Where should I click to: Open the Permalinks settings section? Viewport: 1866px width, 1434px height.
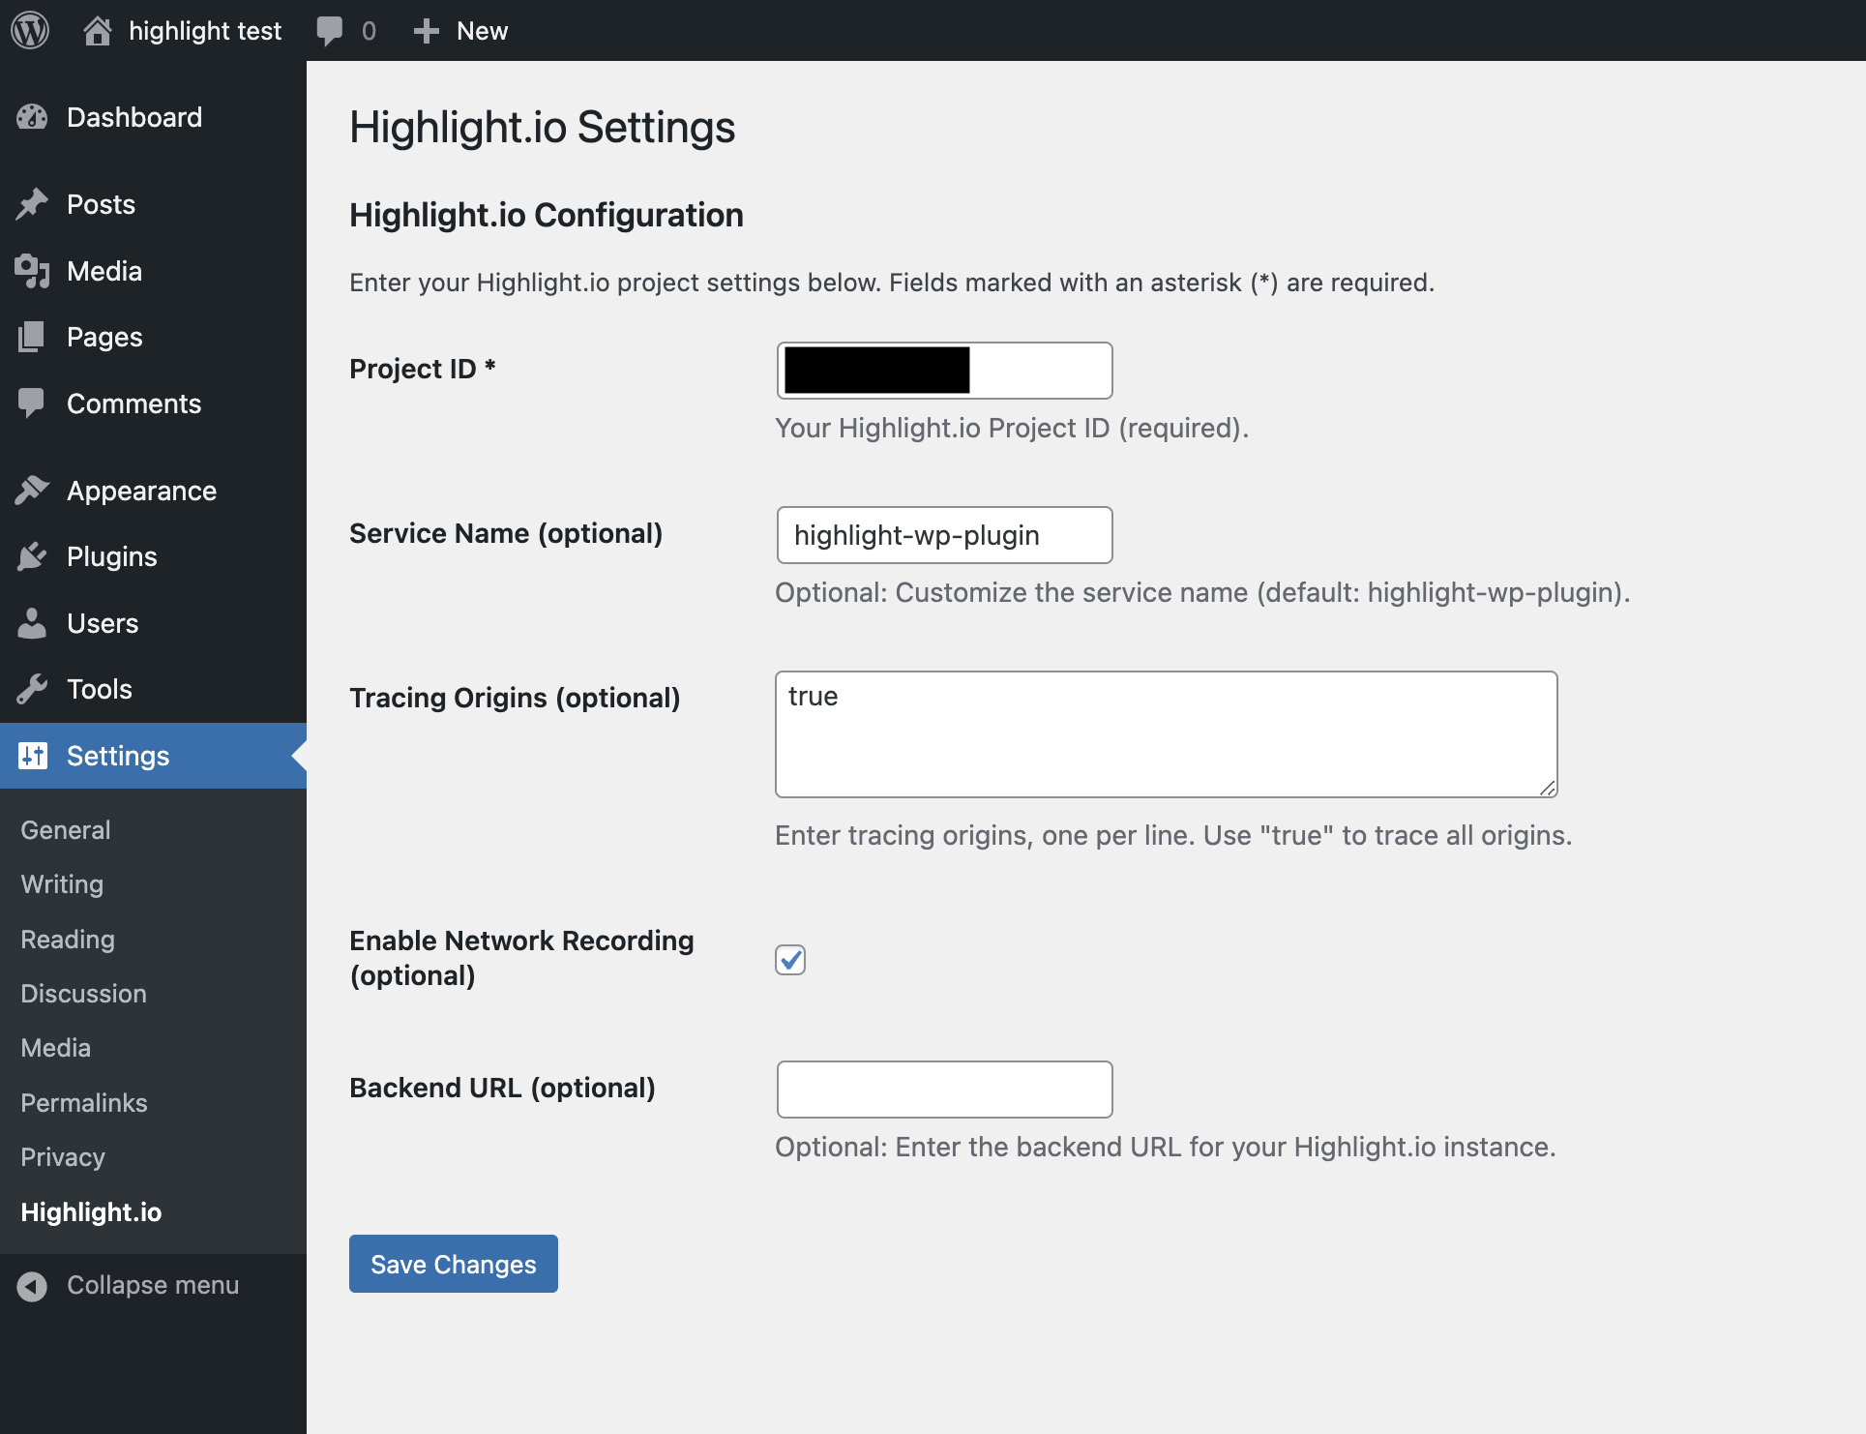tap(83, 1102)
